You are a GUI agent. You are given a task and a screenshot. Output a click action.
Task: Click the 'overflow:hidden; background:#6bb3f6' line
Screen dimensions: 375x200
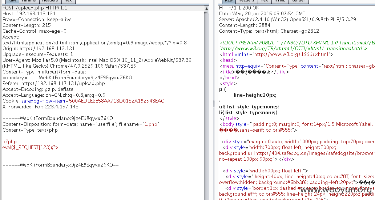[x=297, y=183]
